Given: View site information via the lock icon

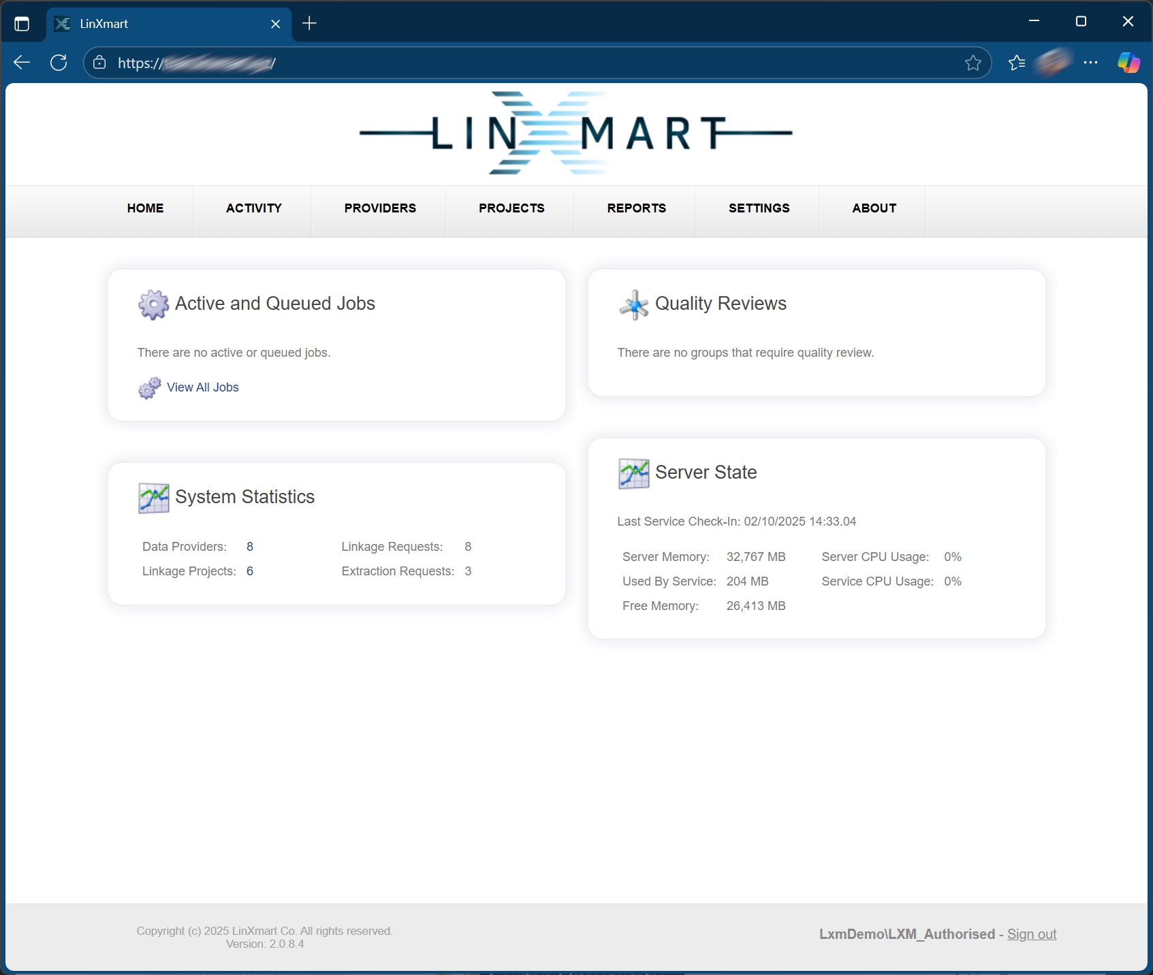Looking at the screenshot, I should (100, 63).
